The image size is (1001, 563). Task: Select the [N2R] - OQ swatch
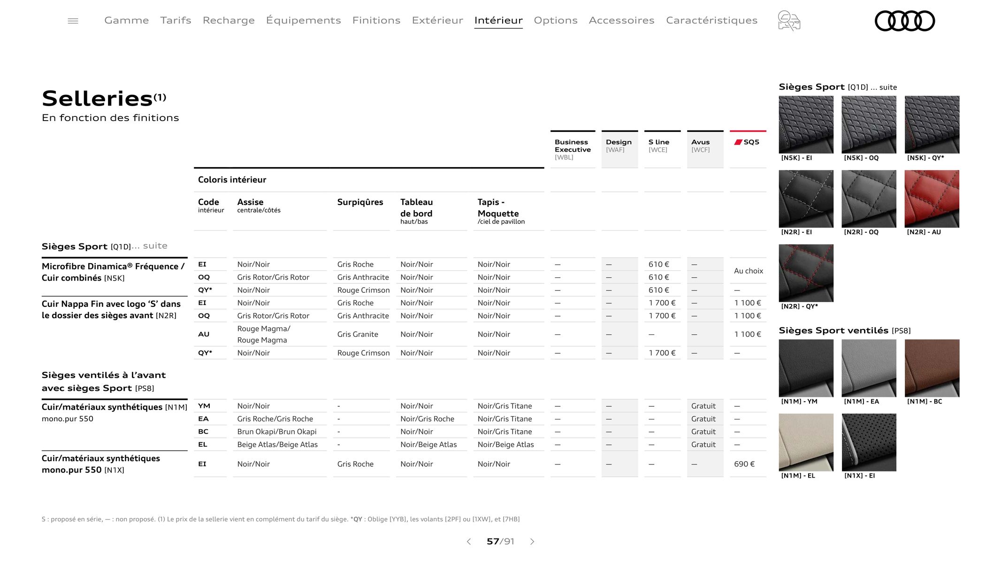[869, 198]
